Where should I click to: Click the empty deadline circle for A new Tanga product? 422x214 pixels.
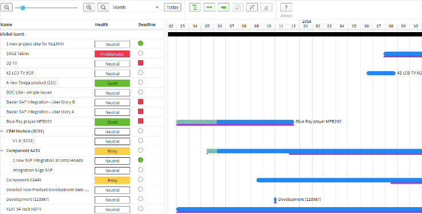click(140, 82)
